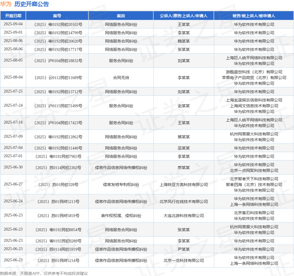Click plaintiff 史某某

(184, 106)
